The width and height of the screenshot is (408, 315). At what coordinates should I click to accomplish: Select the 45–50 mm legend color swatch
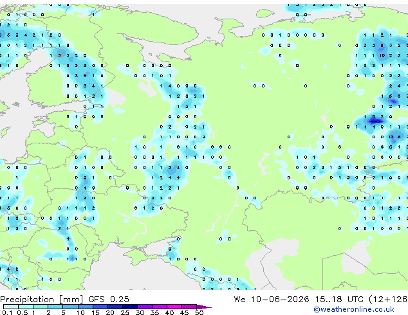point(189,307)
